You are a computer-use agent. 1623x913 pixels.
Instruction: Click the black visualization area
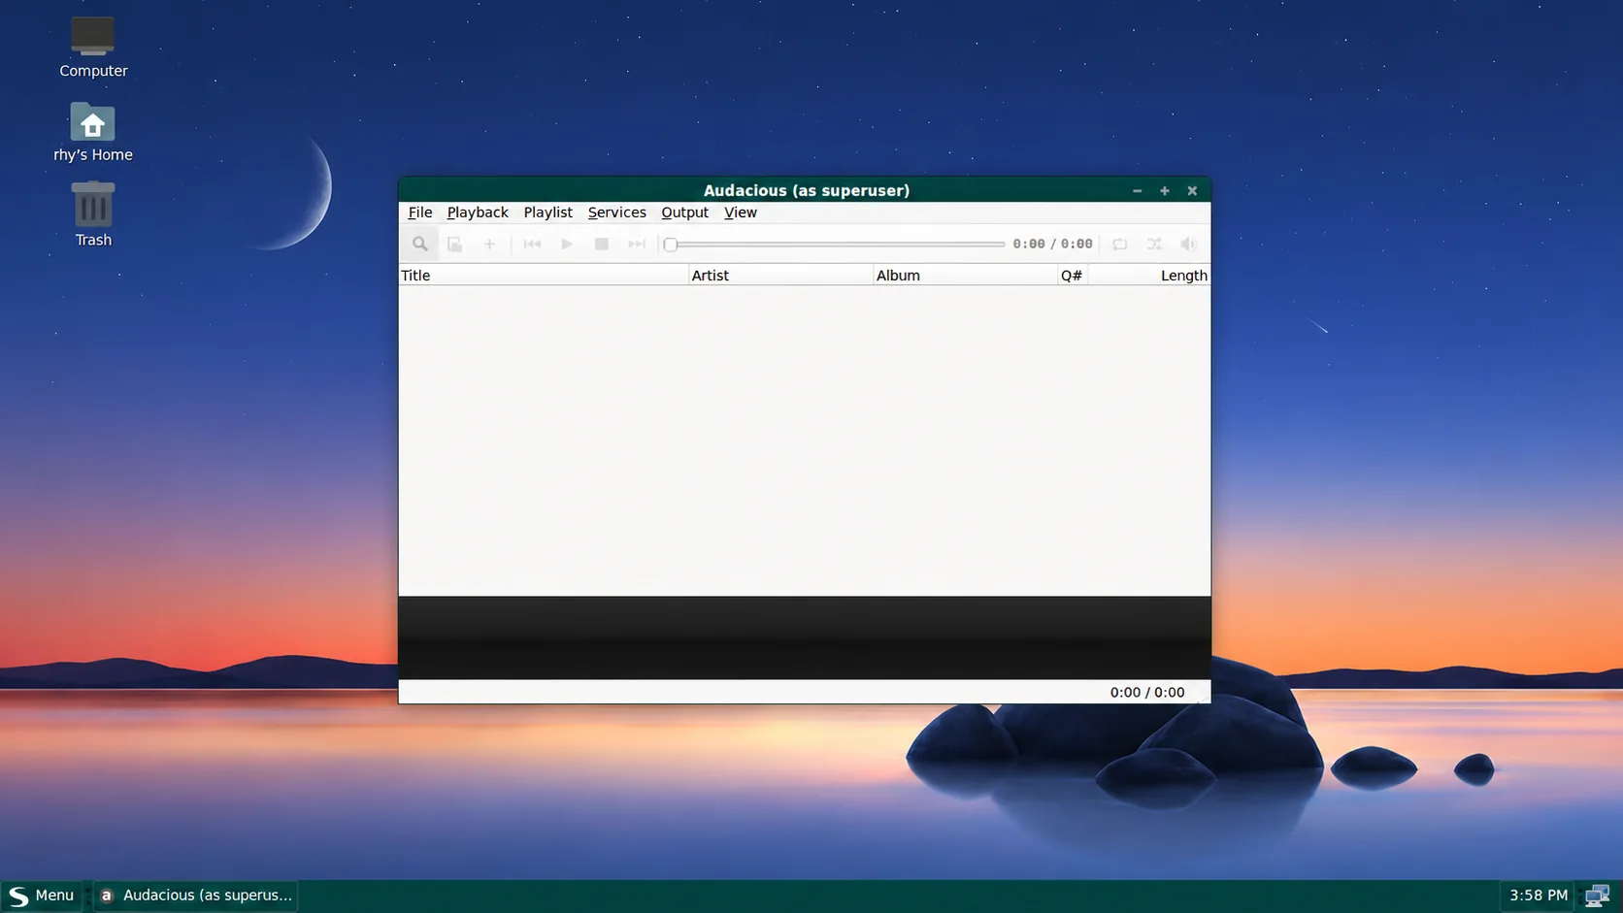pos(805,638)
